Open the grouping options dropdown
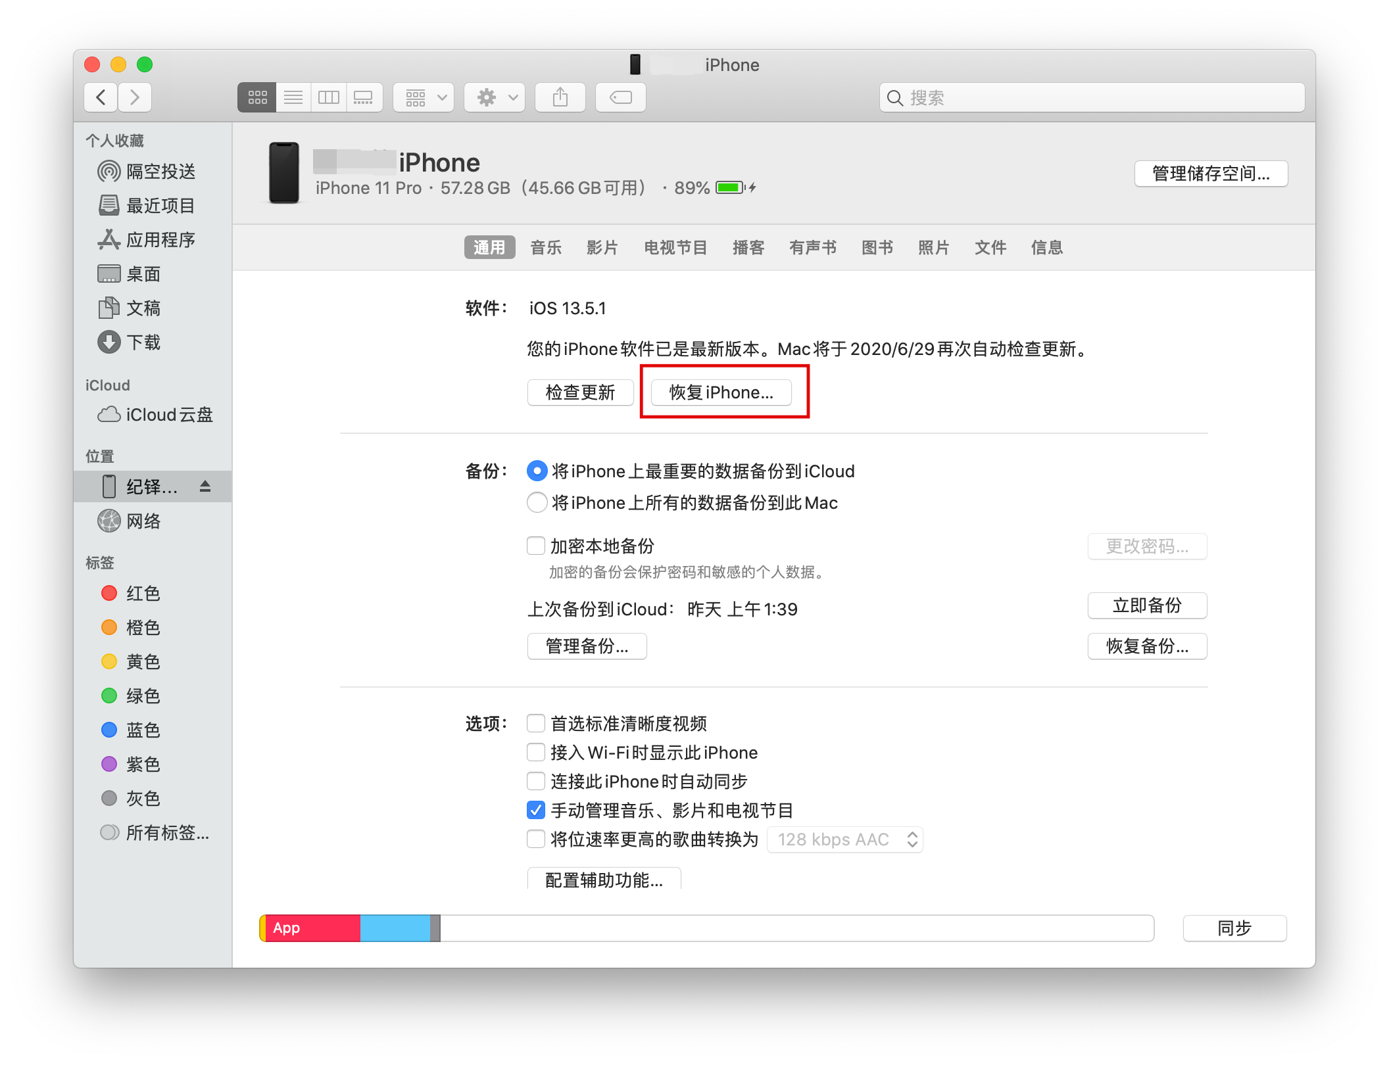This screenshot has height=1065, width=1389. 423,97
